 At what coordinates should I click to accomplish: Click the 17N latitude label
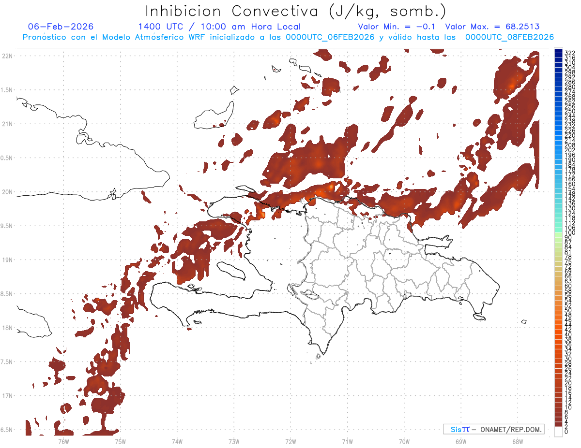[7, 396]
